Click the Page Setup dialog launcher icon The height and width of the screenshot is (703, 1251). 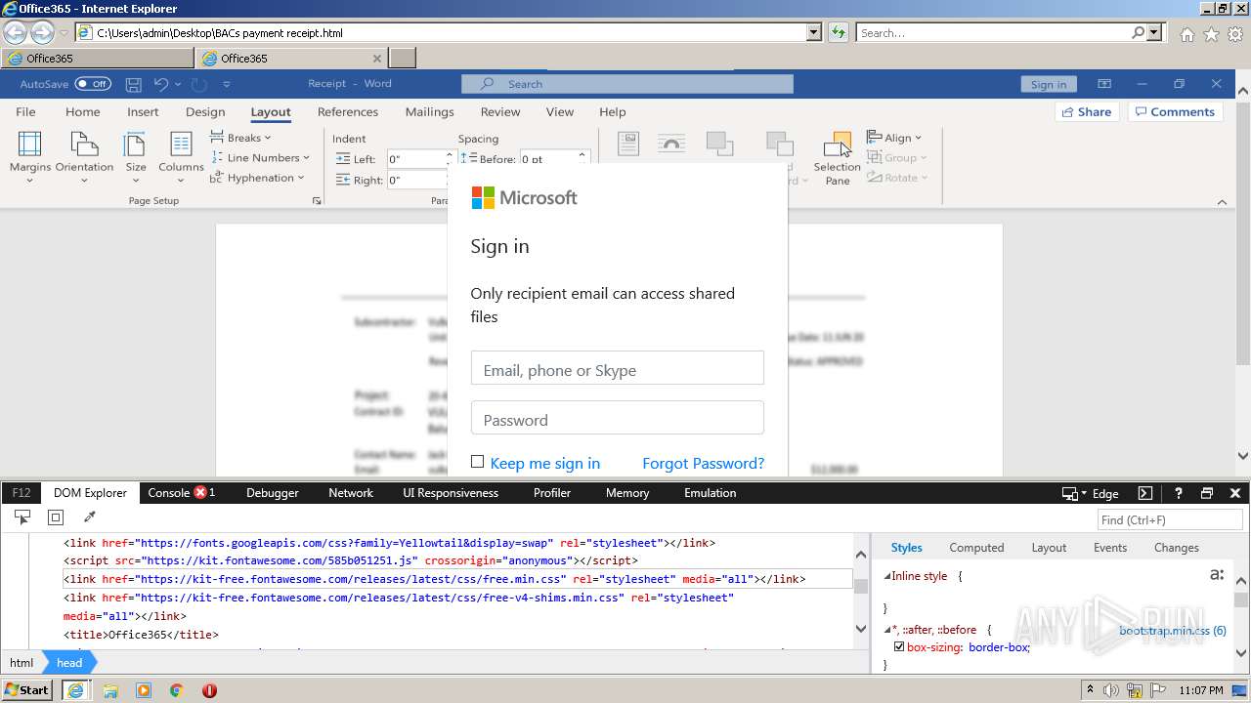(316, 201)
